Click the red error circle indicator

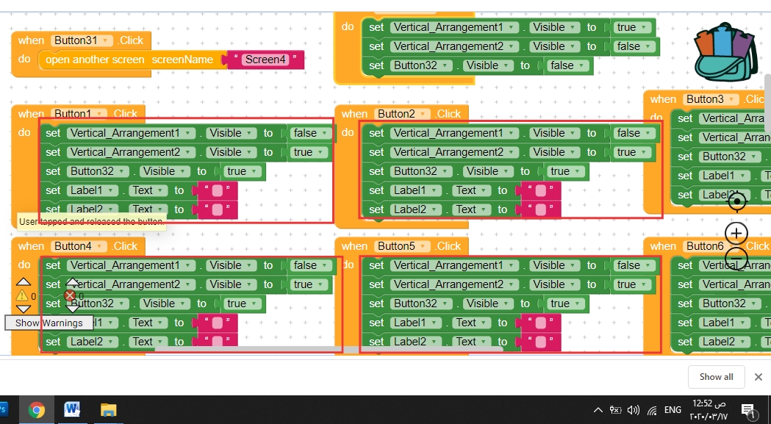click(70, 295)
